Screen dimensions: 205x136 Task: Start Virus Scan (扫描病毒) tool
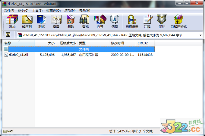(132, 22)
